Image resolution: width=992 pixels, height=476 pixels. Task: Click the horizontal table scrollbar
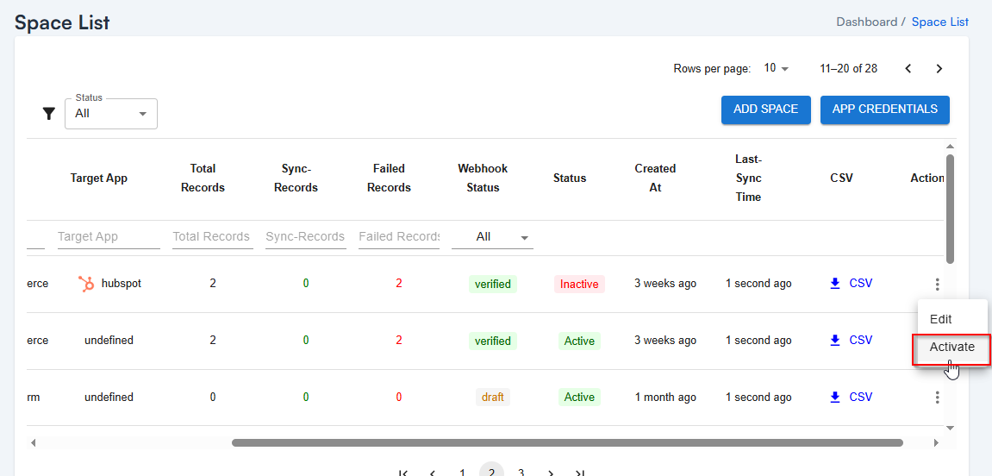click(566, 443)
